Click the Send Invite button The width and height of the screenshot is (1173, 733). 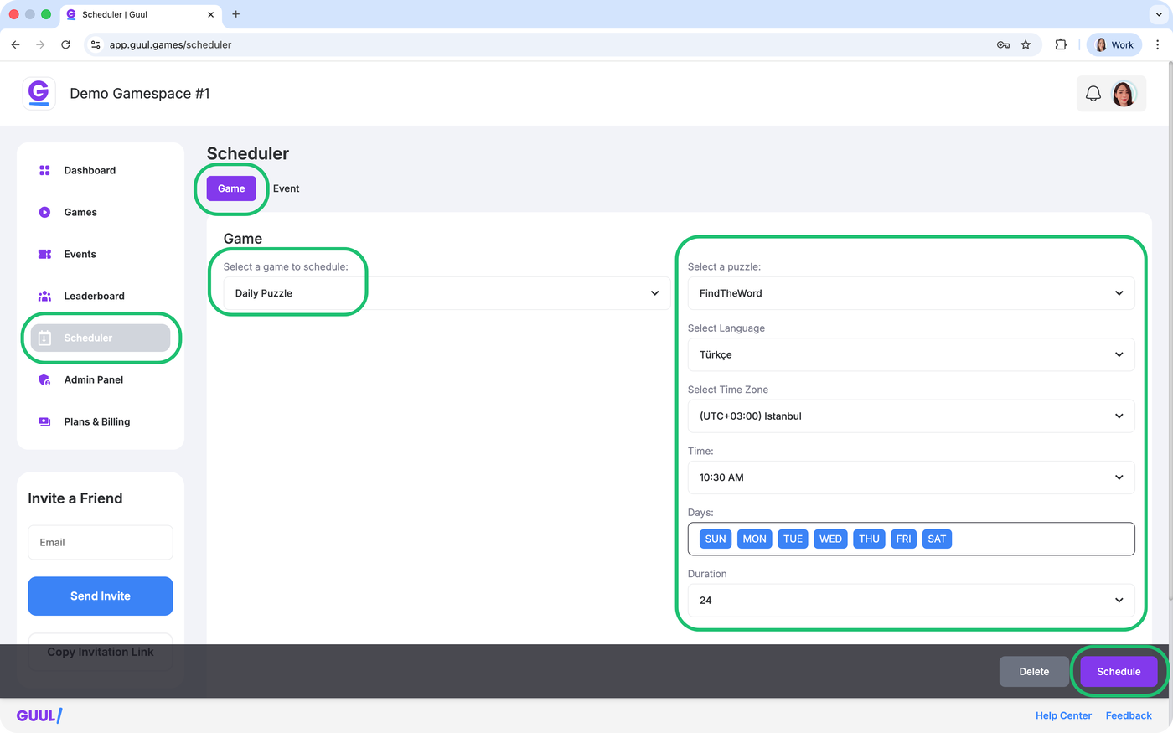click(x=101, y=596)
